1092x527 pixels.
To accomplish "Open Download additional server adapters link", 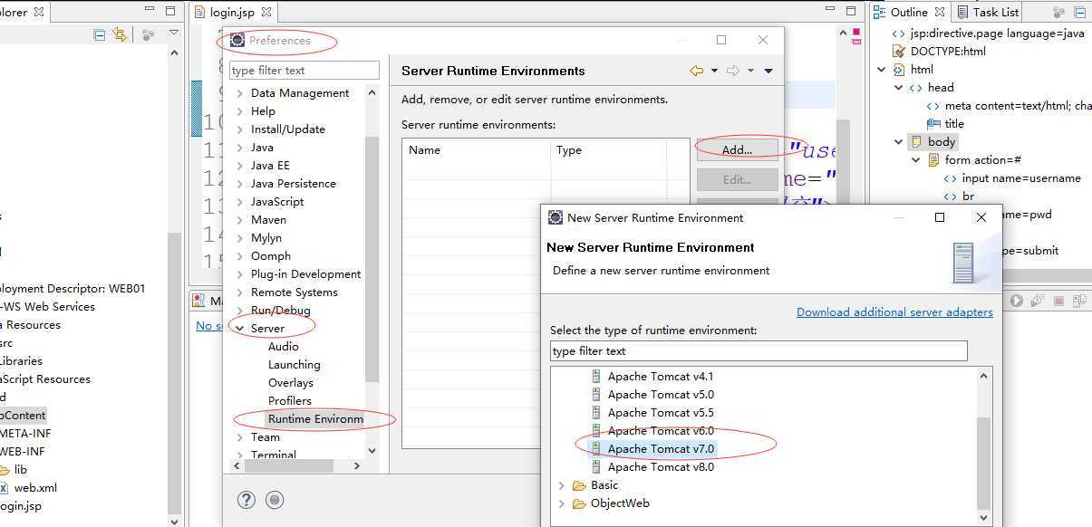I will click(x=894, y=312).
